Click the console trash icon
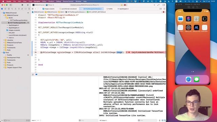Viewport: 217px width, 122px height. point(160,121)
